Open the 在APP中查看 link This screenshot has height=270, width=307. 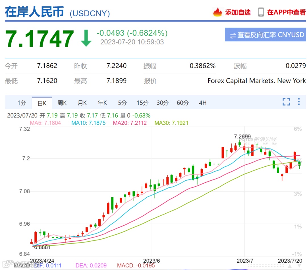[287, 12]
